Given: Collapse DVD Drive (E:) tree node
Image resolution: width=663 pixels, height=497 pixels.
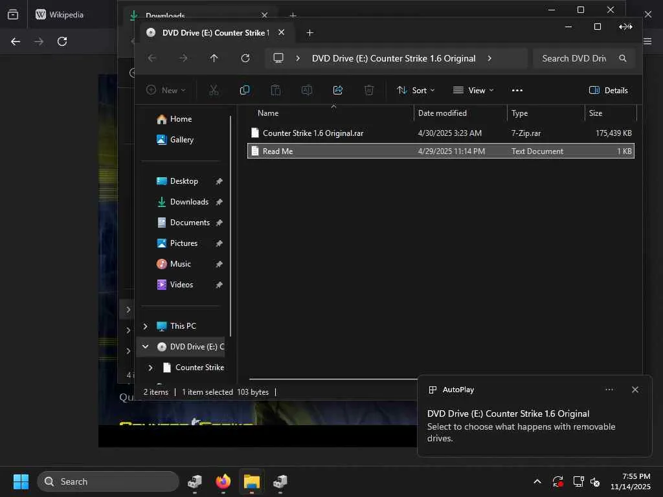Looking at the screenshot, I should coord(146,347).
